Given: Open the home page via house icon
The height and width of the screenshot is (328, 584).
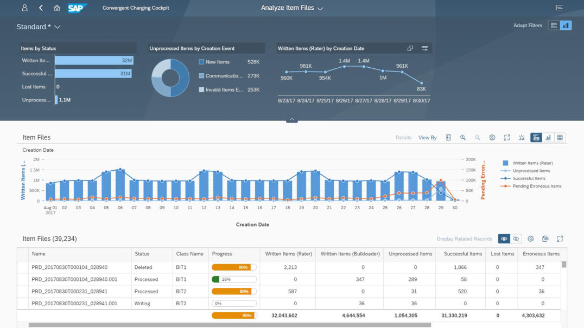Looking at the screenshot, I should click(56, 8).
